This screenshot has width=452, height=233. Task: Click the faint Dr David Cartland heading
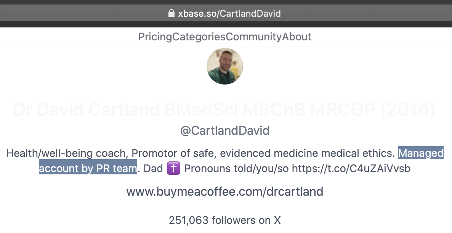(x=224, y=110)
